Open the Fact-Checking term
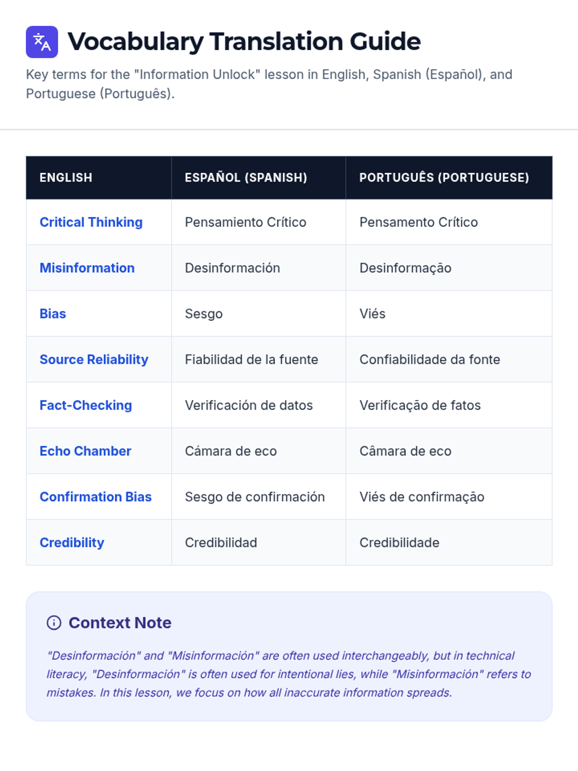 86,405
